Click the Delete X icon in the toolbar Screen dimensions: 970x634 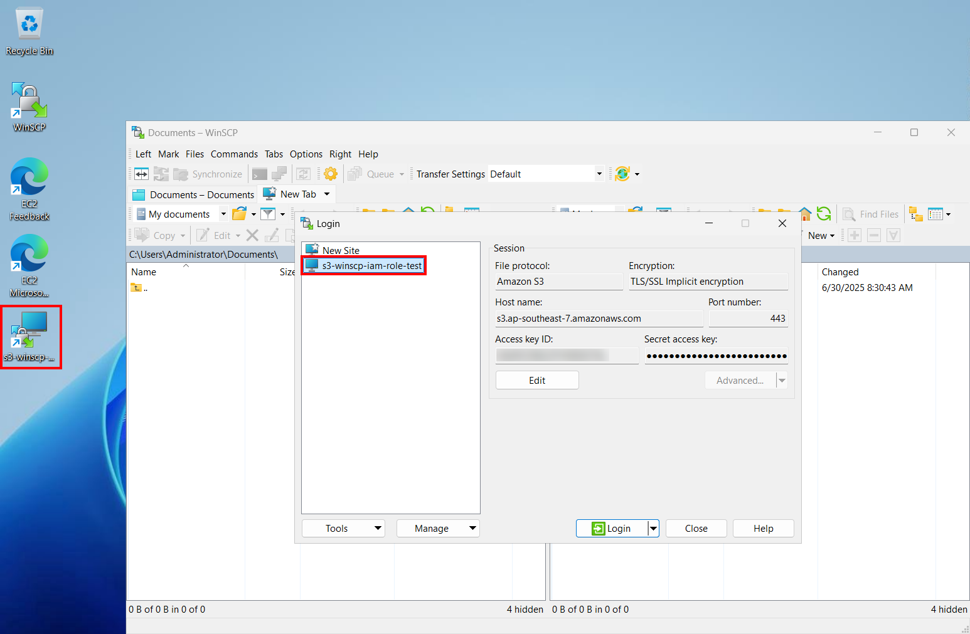click(x=252, y=235)
